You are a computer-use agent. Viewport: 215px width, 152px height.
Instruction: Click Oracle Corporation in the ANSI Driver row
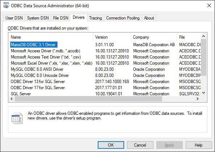click(149, 69)
